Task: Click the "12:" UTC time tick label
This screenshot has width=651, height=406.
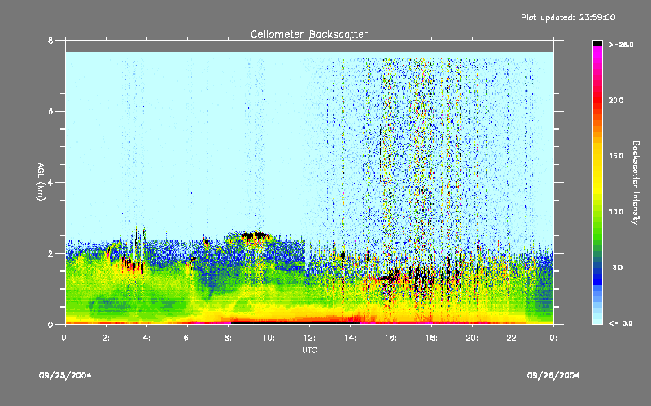Action: point(309,338)
